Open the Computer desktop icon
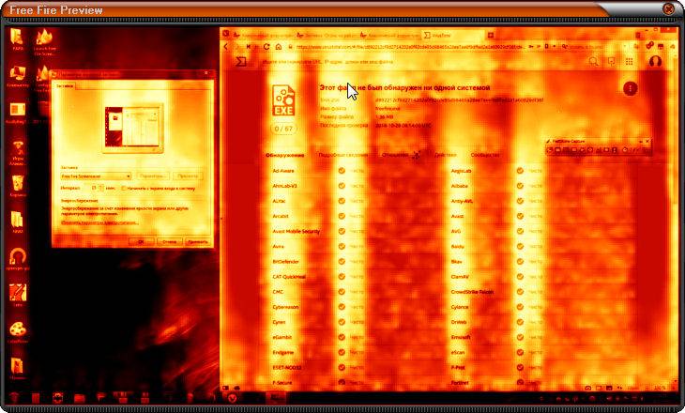The width and height of the screenshot is (685, 413). pyautogui.click(x=18, y=76)
